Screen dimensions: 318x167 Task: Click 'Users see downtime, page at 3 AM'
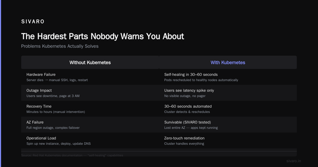point(53,96)
